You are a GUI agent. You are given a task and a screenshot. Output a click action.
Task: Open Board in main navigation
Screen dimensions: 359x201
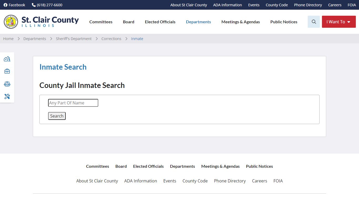pyautogui.click(x=129, y=22)
